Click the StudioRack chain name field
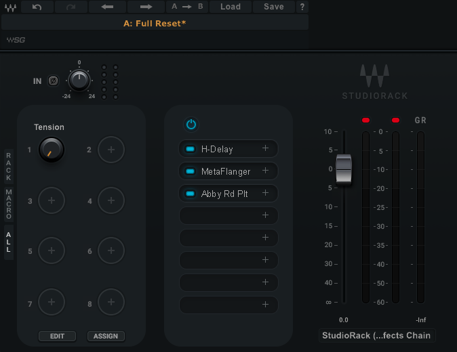 [377, 336]
